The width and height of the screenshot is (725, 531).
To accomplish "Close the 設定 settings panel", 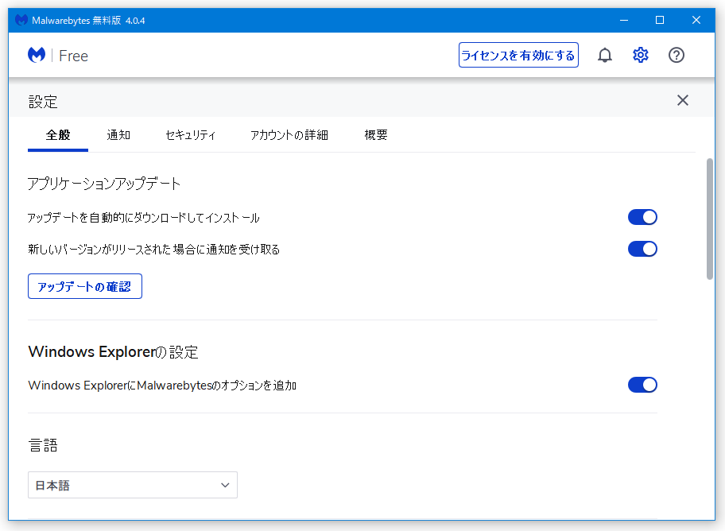I will [682, 100].
